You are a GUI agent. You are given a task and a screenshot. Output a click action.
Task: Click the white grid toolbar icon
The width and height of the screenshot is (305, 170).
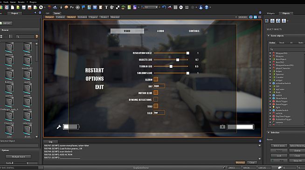point(175,7)
